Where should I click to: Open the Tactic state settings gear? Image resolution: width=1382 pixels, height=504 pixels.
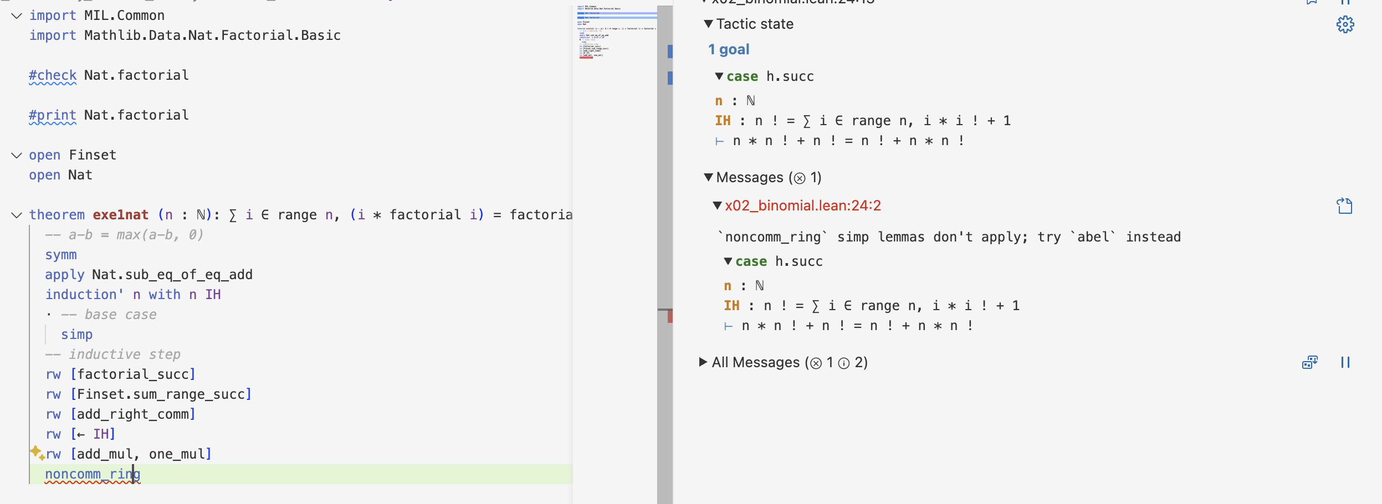[1345, 24]
